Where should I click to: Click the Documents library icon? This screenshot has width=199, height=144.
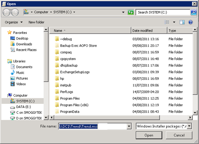point(13,67)
